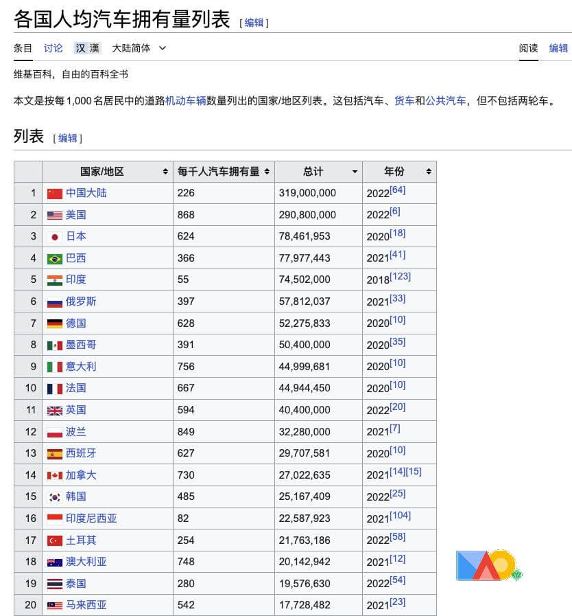Click the 编辑 link beside 列表 heading
Image resolution: width=572 pixels, height=616 pixels.
tap(67, 138)
